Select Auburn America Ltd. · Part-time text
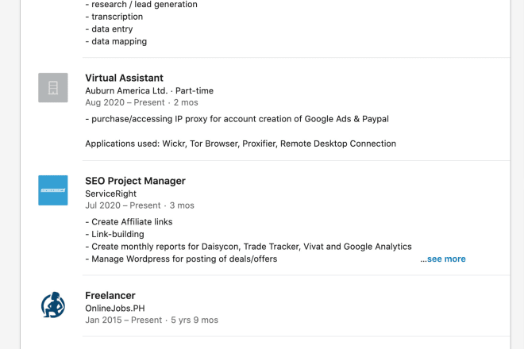 pyautogui.click(x=149, y=91)
